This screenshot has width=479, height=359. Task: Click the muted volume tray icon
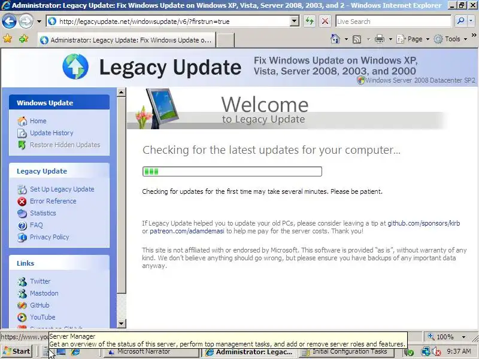437,352
